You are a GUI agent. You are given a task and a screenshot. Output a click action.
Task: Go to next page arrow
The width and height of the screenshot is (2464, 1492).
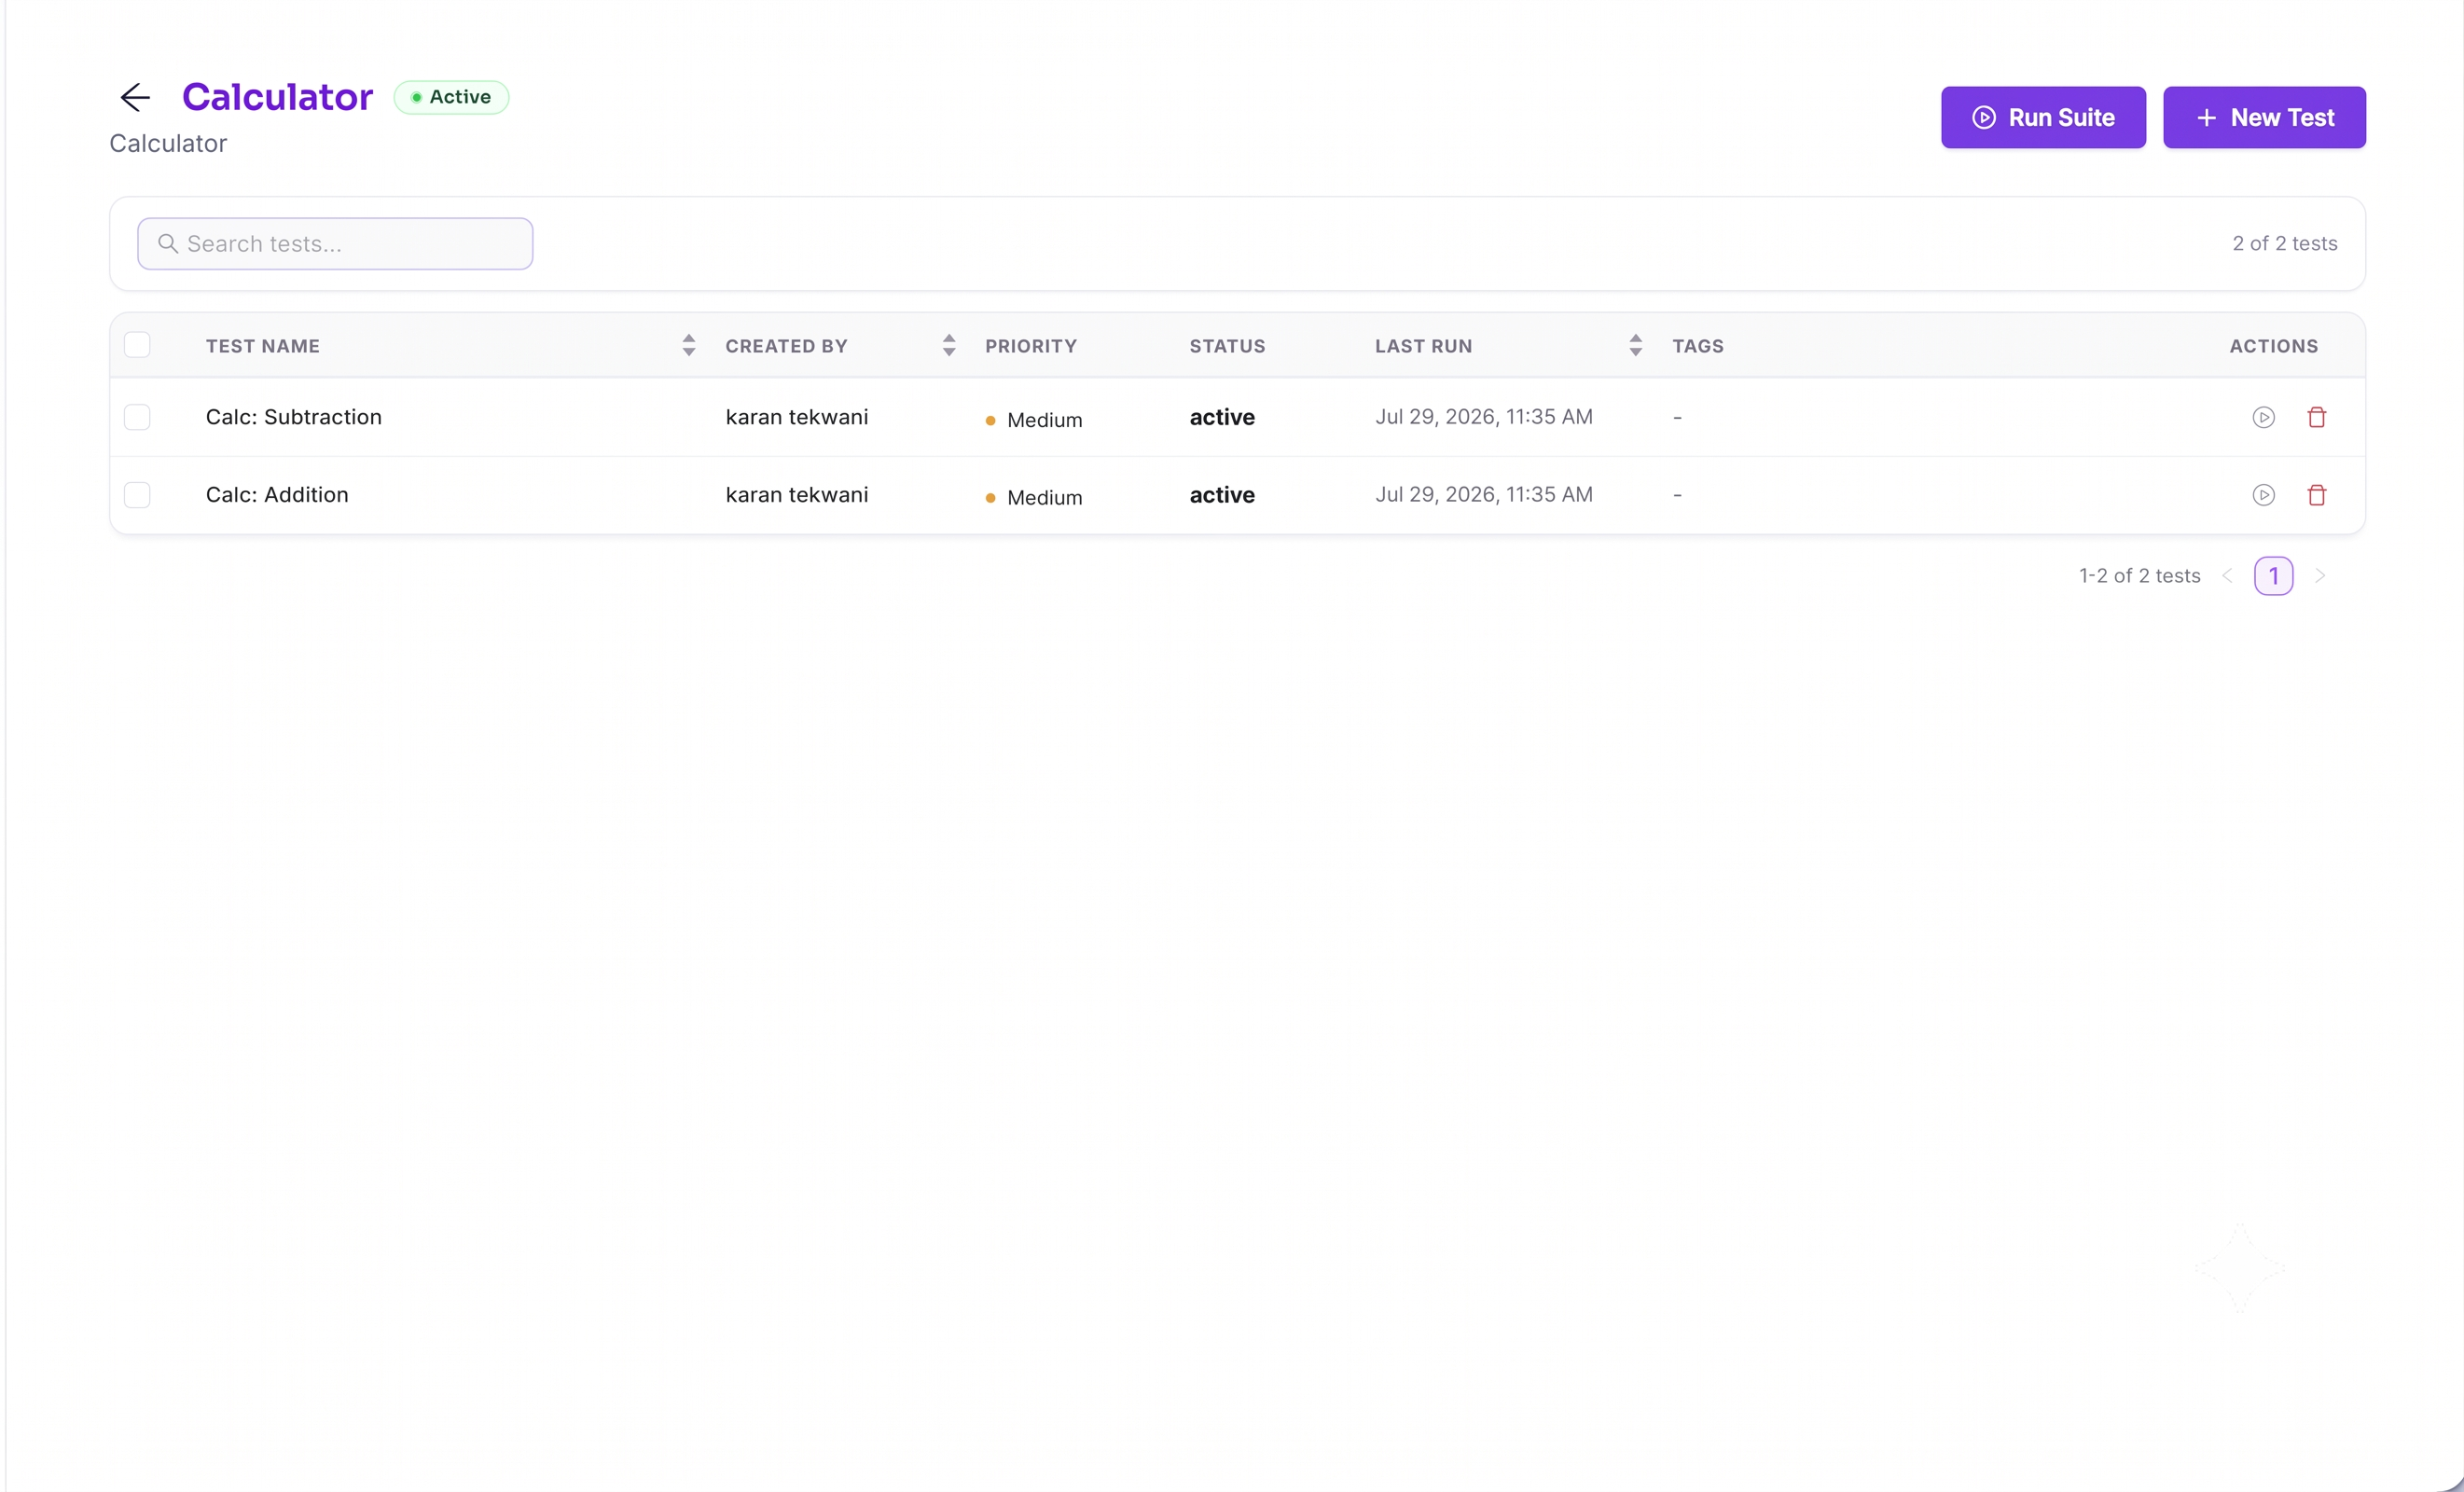tap(2320, 576)
